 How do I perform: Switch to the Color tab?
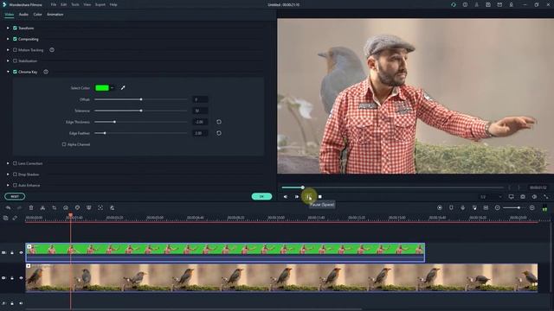(37, 15)
